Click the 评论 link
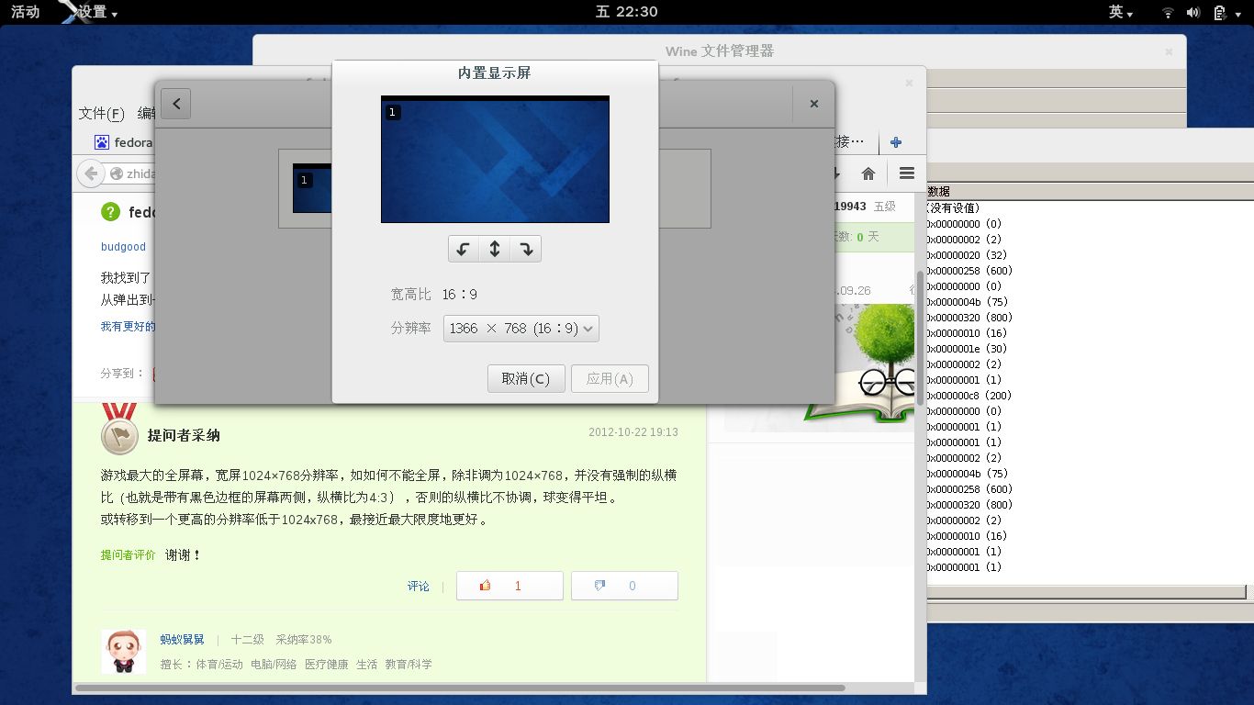The image size is (1254, 705). point(419,586)
